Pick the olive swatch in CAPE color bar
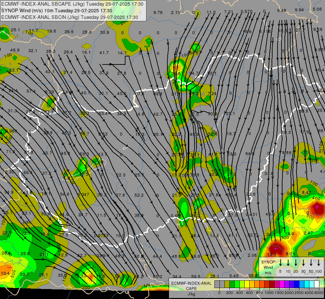 (x=227, y=284)
